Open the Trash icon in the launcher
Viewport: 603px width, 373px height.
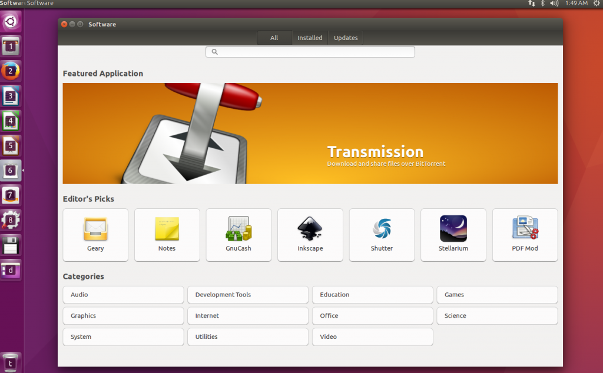tap(11, 362)
